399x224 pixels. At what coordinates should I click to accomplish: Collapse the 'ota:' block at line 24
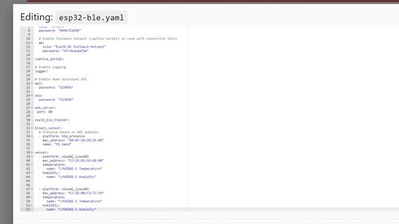[x=32, y=95]
